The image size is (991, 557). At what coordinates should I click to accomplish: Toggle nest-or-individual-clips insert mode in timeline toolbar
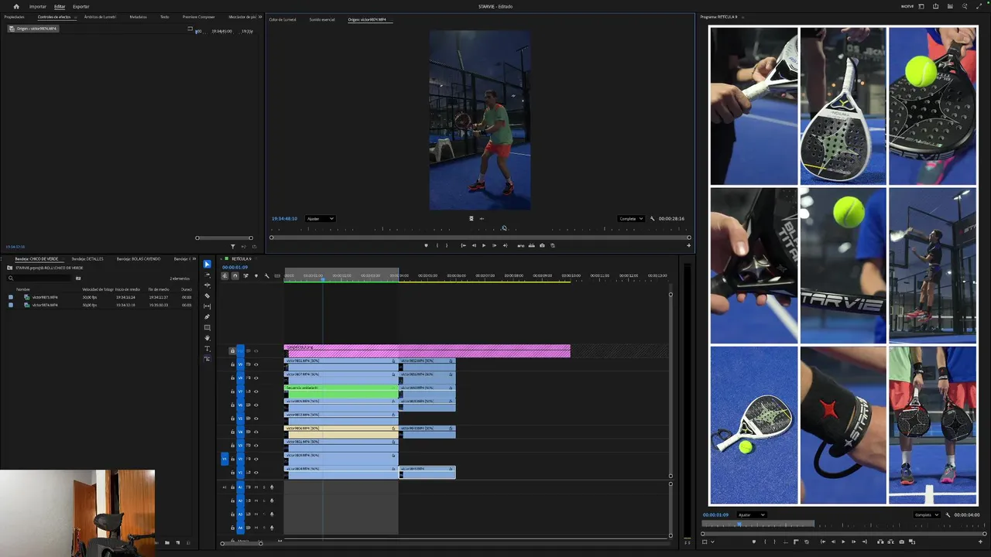click(225, 276)
